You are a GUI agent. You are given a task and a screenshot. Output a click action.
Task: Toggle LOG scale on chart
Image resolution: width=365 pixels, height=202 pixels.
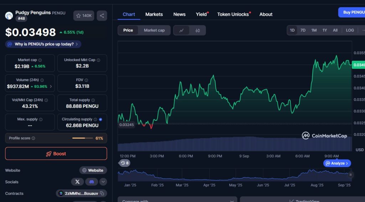coord(350,30)
